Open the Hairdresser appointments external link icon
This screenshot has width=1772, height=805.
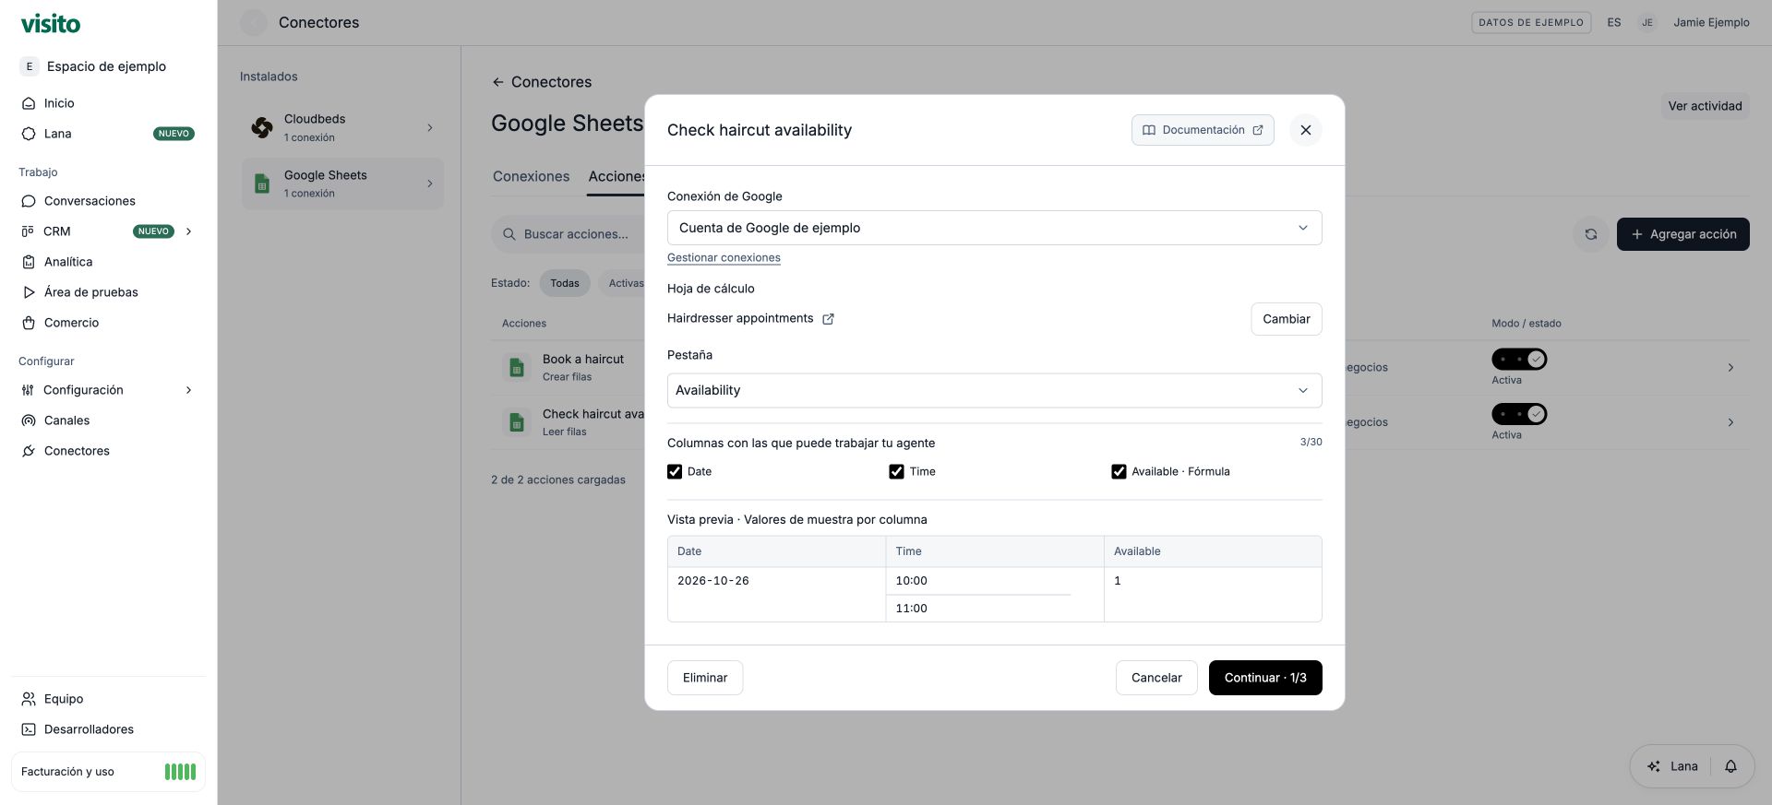coord(828,319)
